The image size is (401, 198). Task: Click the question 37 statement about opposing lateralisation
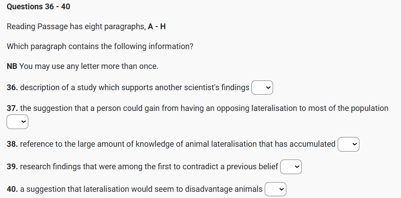click(x=204, y=108)
